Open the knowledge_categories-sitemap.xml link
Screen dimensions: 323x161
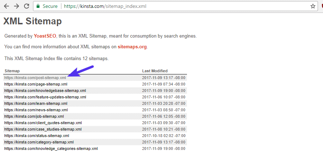[51, 148]
